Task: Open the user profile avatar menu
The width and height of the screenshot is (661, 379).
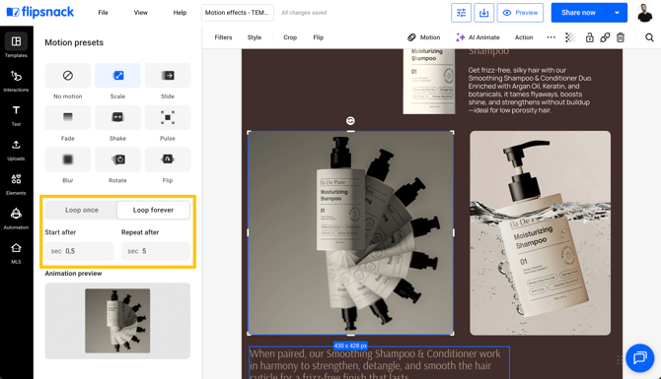Action: tap(644, 13)
